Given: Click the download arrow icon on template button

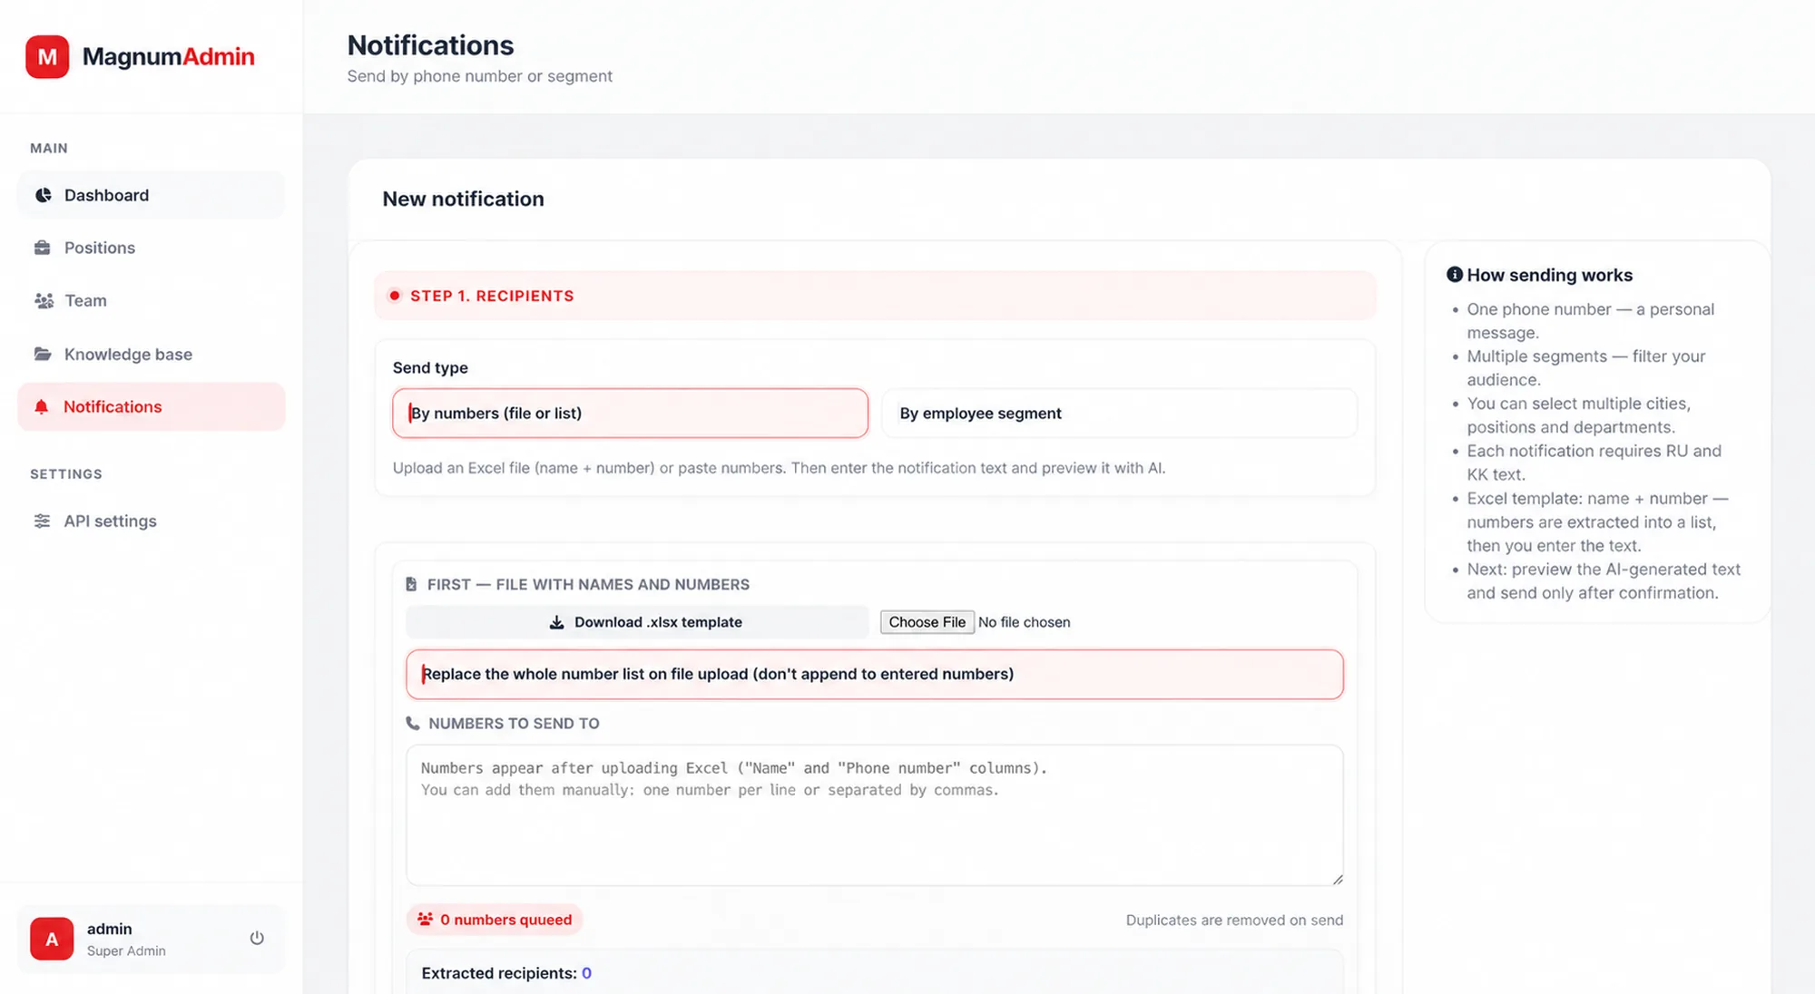Looking at the screenshot, I should [556, 622].
